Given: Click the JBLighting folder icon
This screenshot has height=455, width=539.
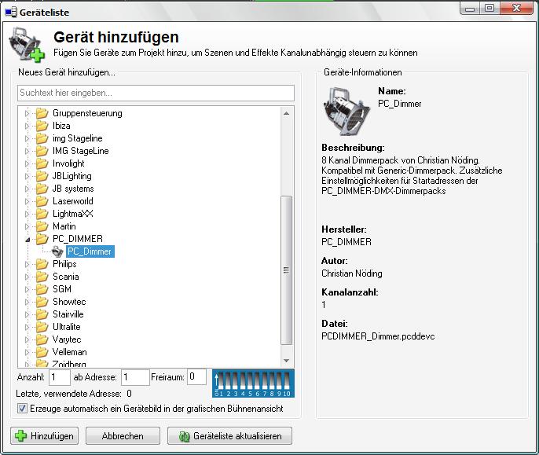Looking at the screenshot, I should coord(42,176).
